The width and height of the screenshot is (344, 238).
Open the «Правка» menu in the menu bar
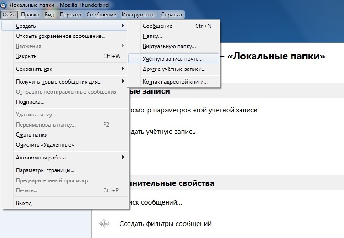coord(30,15)
